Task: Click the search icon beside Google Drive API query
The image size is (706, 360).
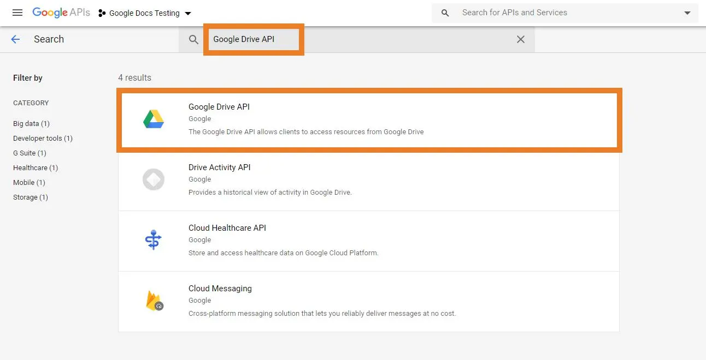Action: (x=193, y=39)
